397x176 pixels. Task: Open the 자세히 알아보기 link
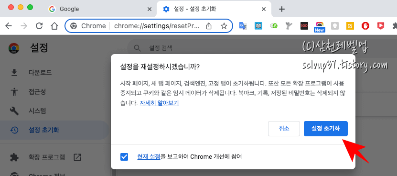(x=159, y=103)
